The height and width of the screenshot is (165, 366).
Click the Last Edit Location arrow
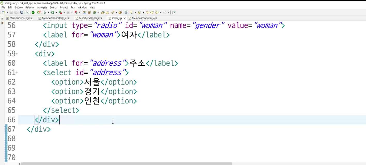point(147,12)
